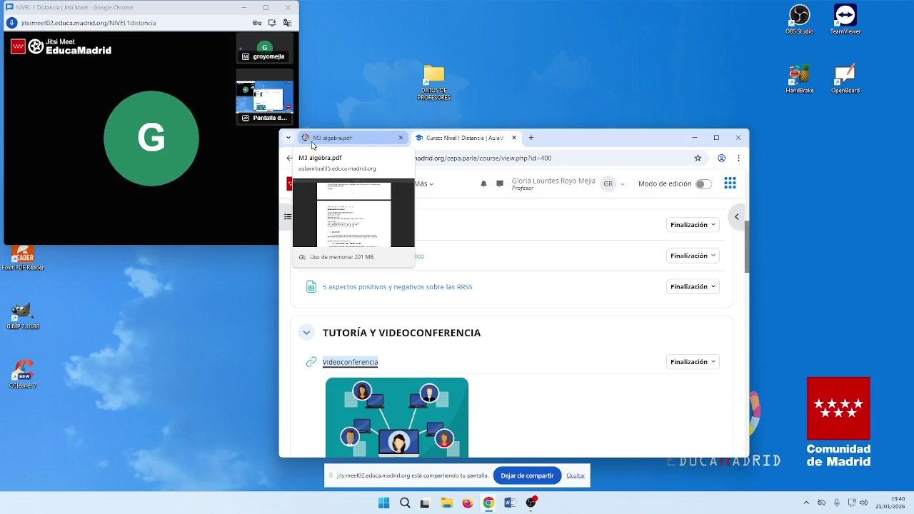Switch to the Curso: Nivel I Distancia tab
This screenshot has height=514, width=914.
465,138
